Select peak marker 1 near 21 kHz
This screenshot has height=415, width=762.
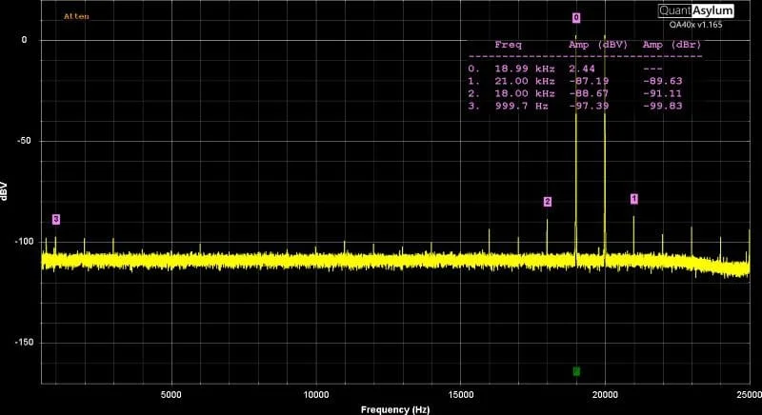633,199
